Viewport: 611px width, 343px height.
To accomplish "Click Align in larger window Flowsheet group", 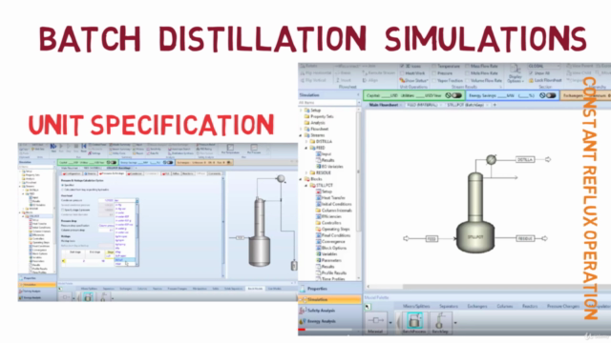I will click(370, 80).
